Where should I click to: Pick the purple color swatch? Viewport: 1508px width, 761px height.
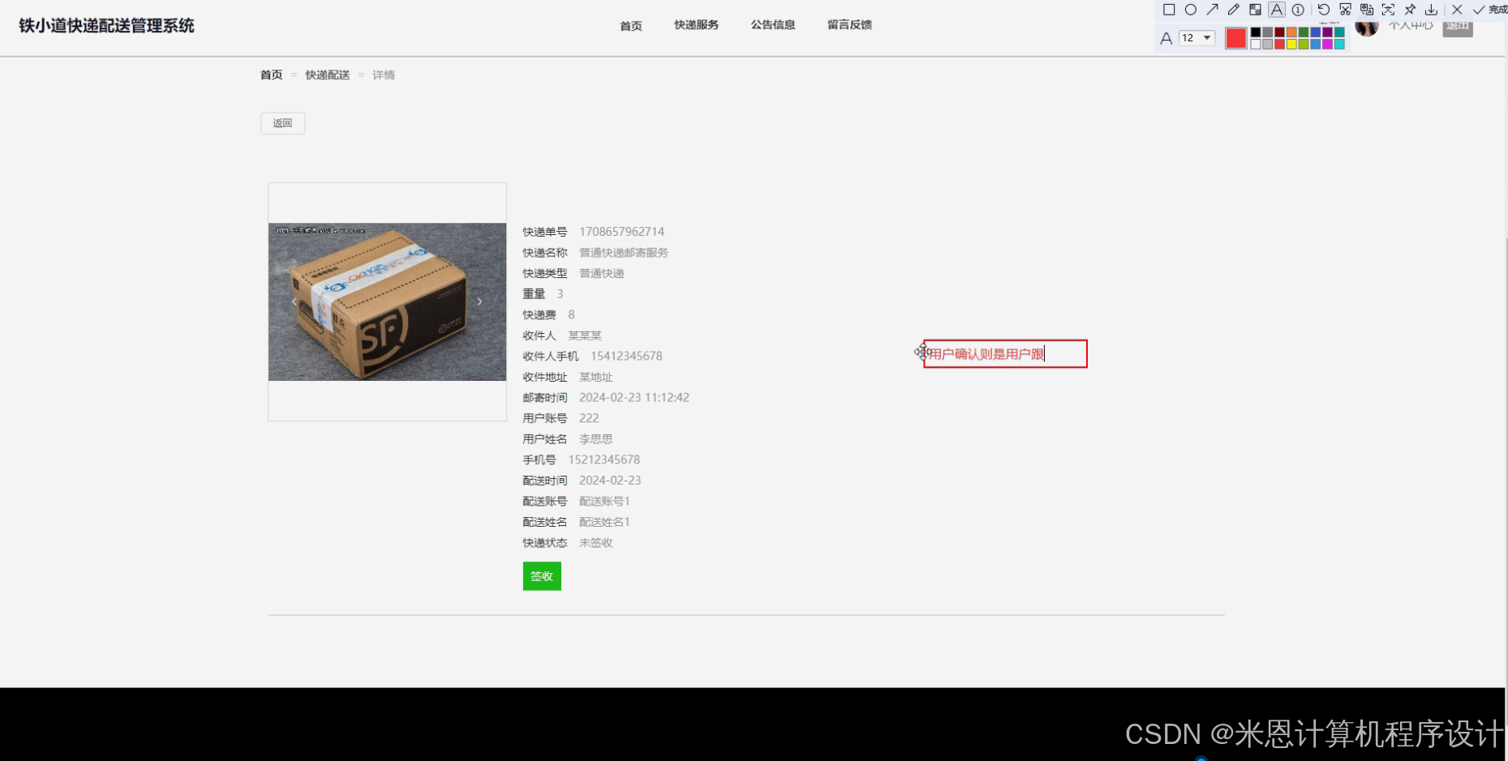click(x=1327, y=32)
